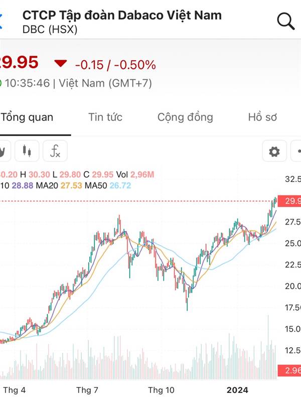Screen dimensions: 301x401
Task: Open the fx indicators menu
Action: click(55, 151)
